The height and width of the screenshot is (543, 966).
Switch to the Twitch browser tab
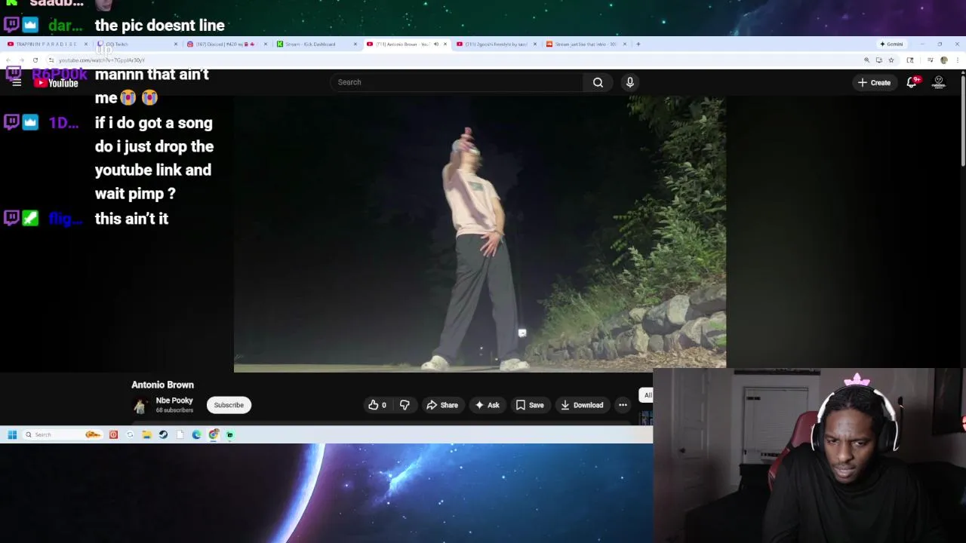[136, 44]
